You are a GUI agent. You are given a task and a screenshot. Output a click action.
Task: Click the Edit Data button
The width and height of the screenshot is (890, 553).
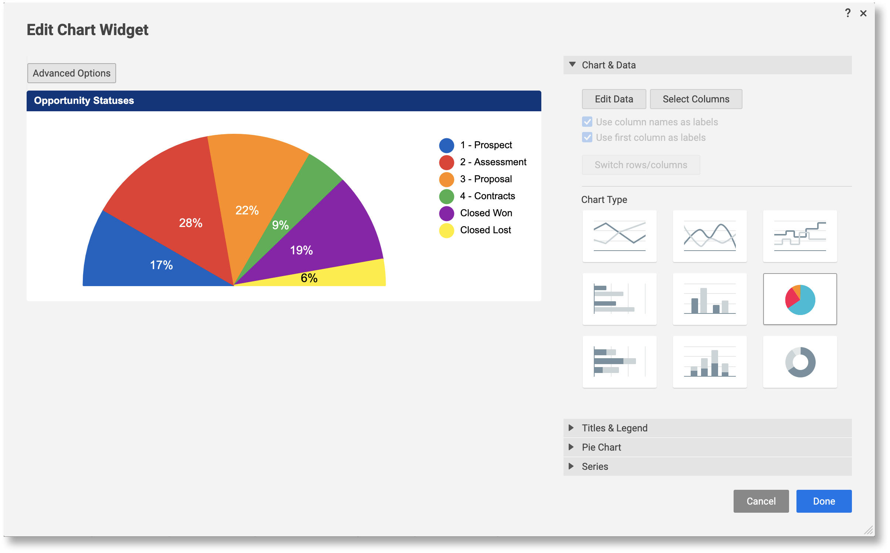613,98
